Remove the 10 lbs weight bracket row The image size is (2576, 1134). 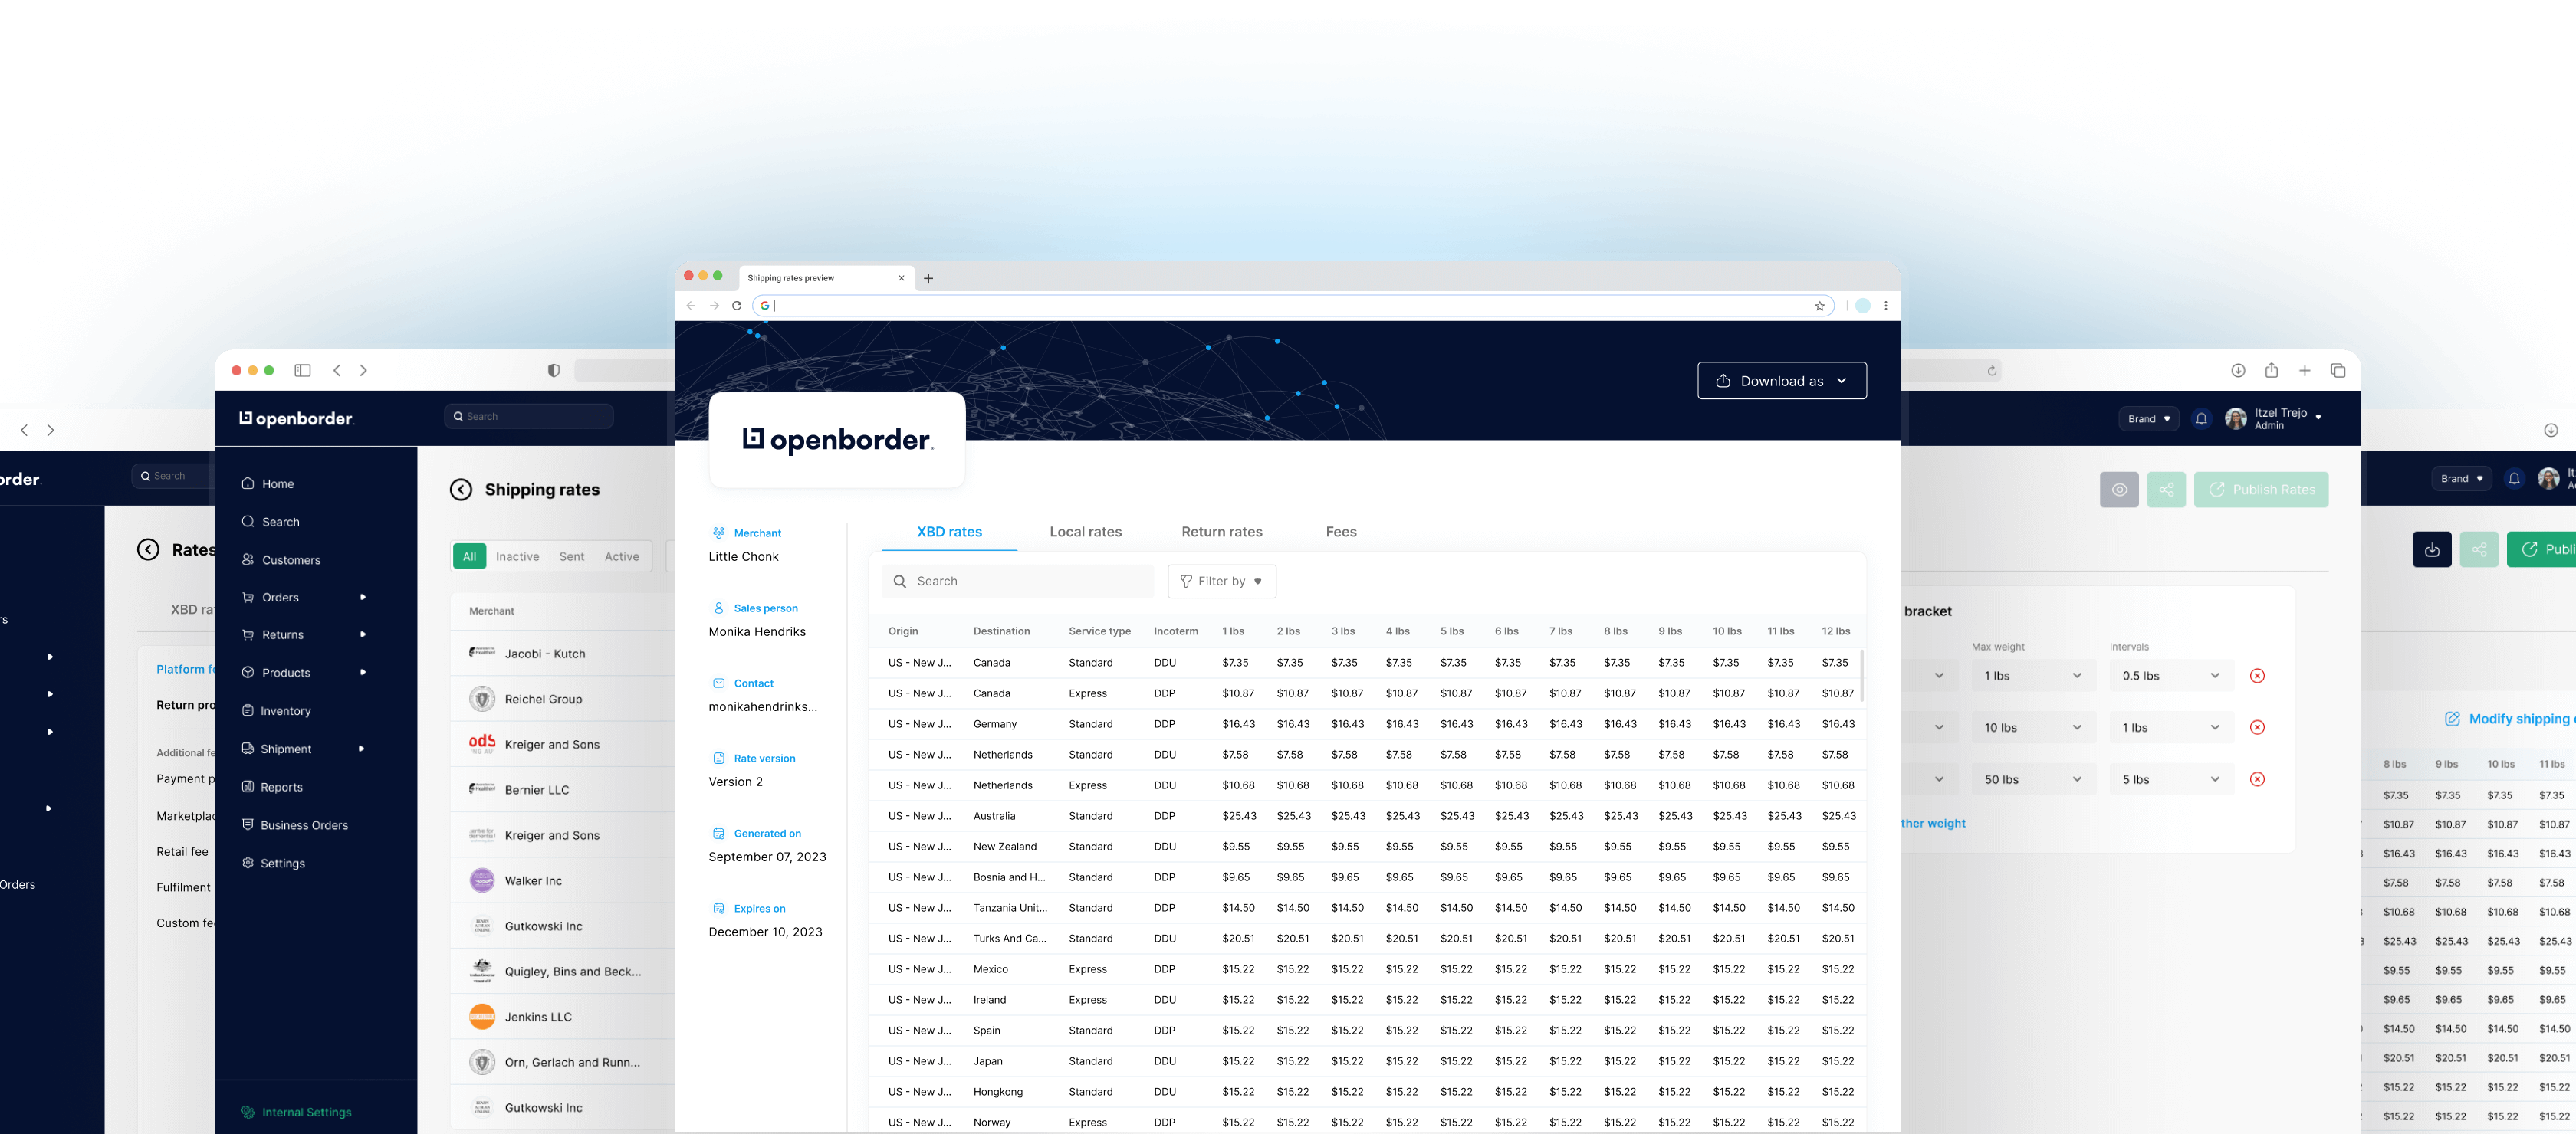click(2256, 727)
